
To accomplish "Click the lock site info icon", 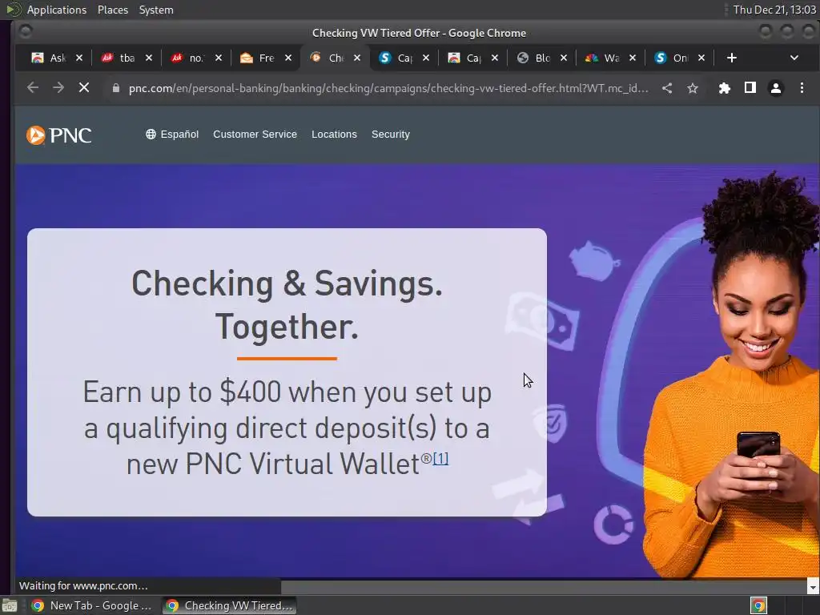I will (x=116, y=88).
